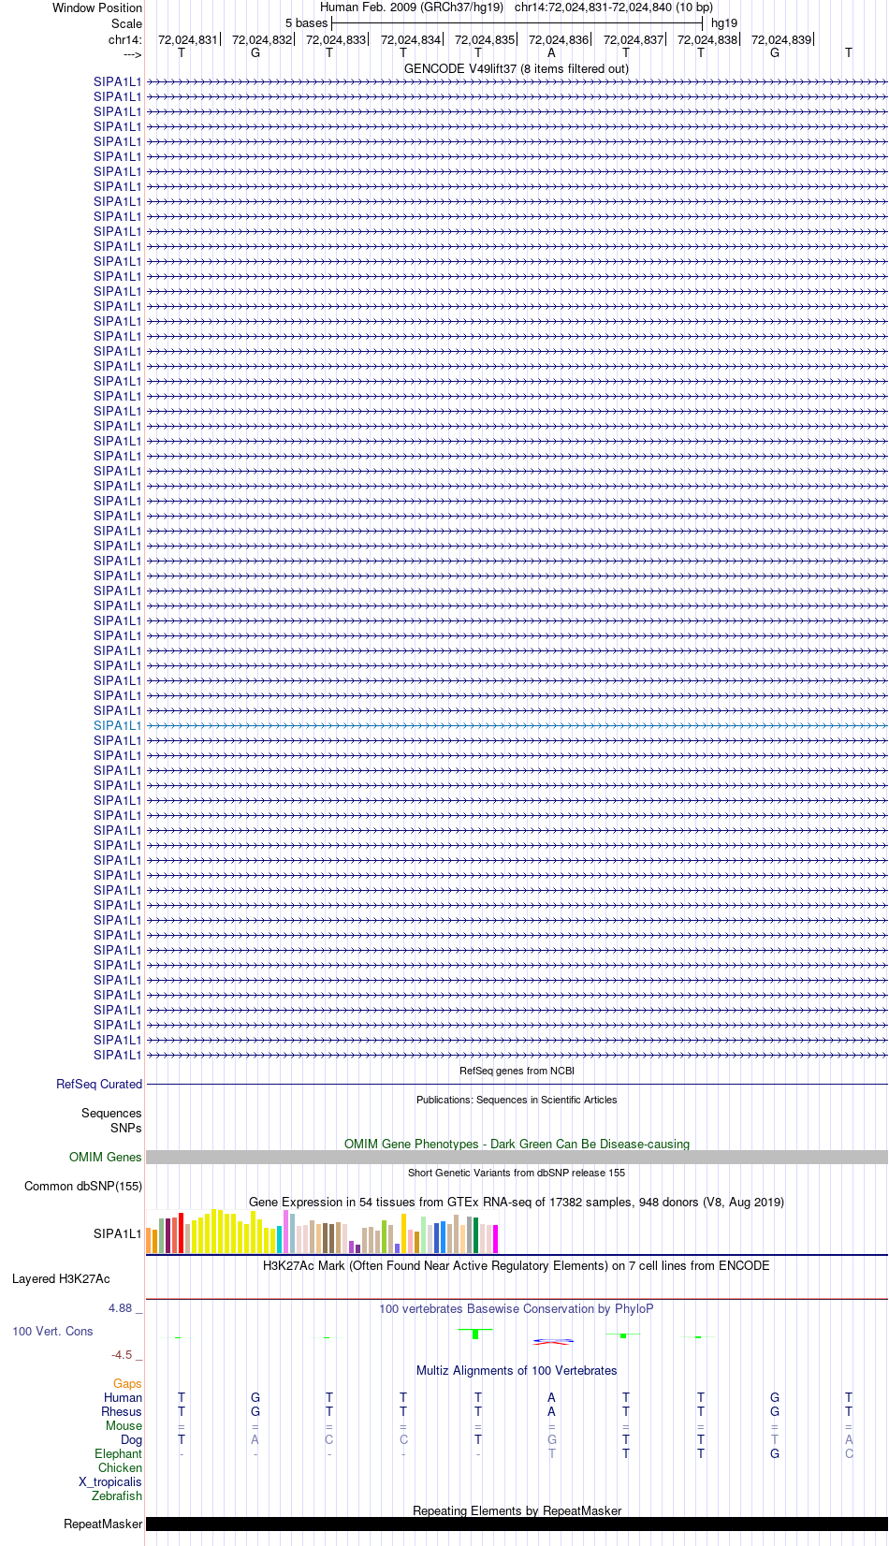Open the OMIM Gene Phenotypes track title

coord(517,1144)
